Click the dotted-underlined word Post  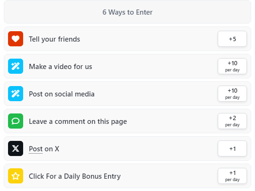coord(36,149)
